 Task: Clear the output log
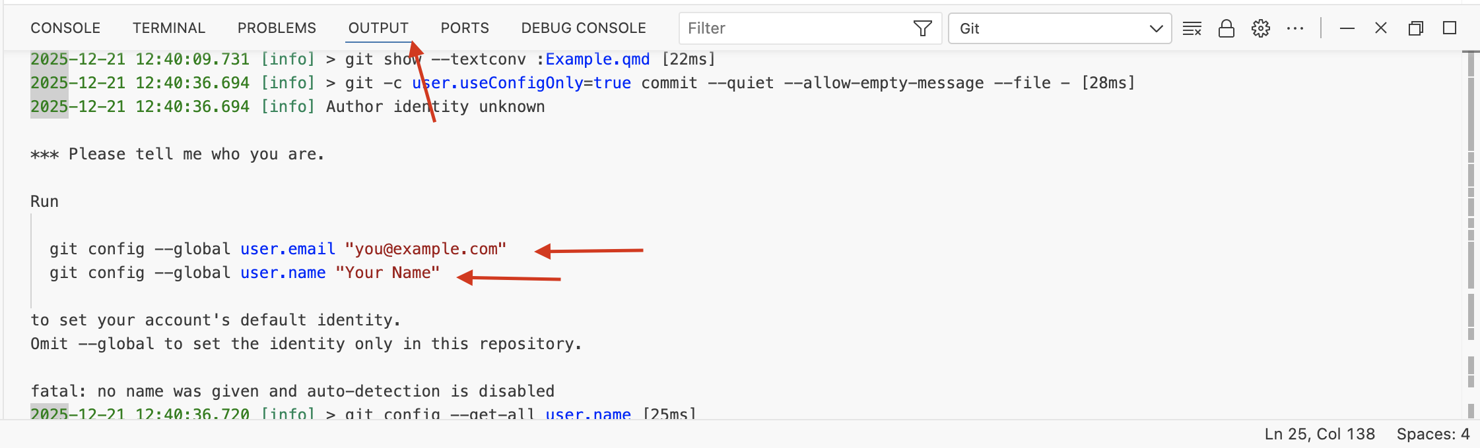click(1192, 28)
